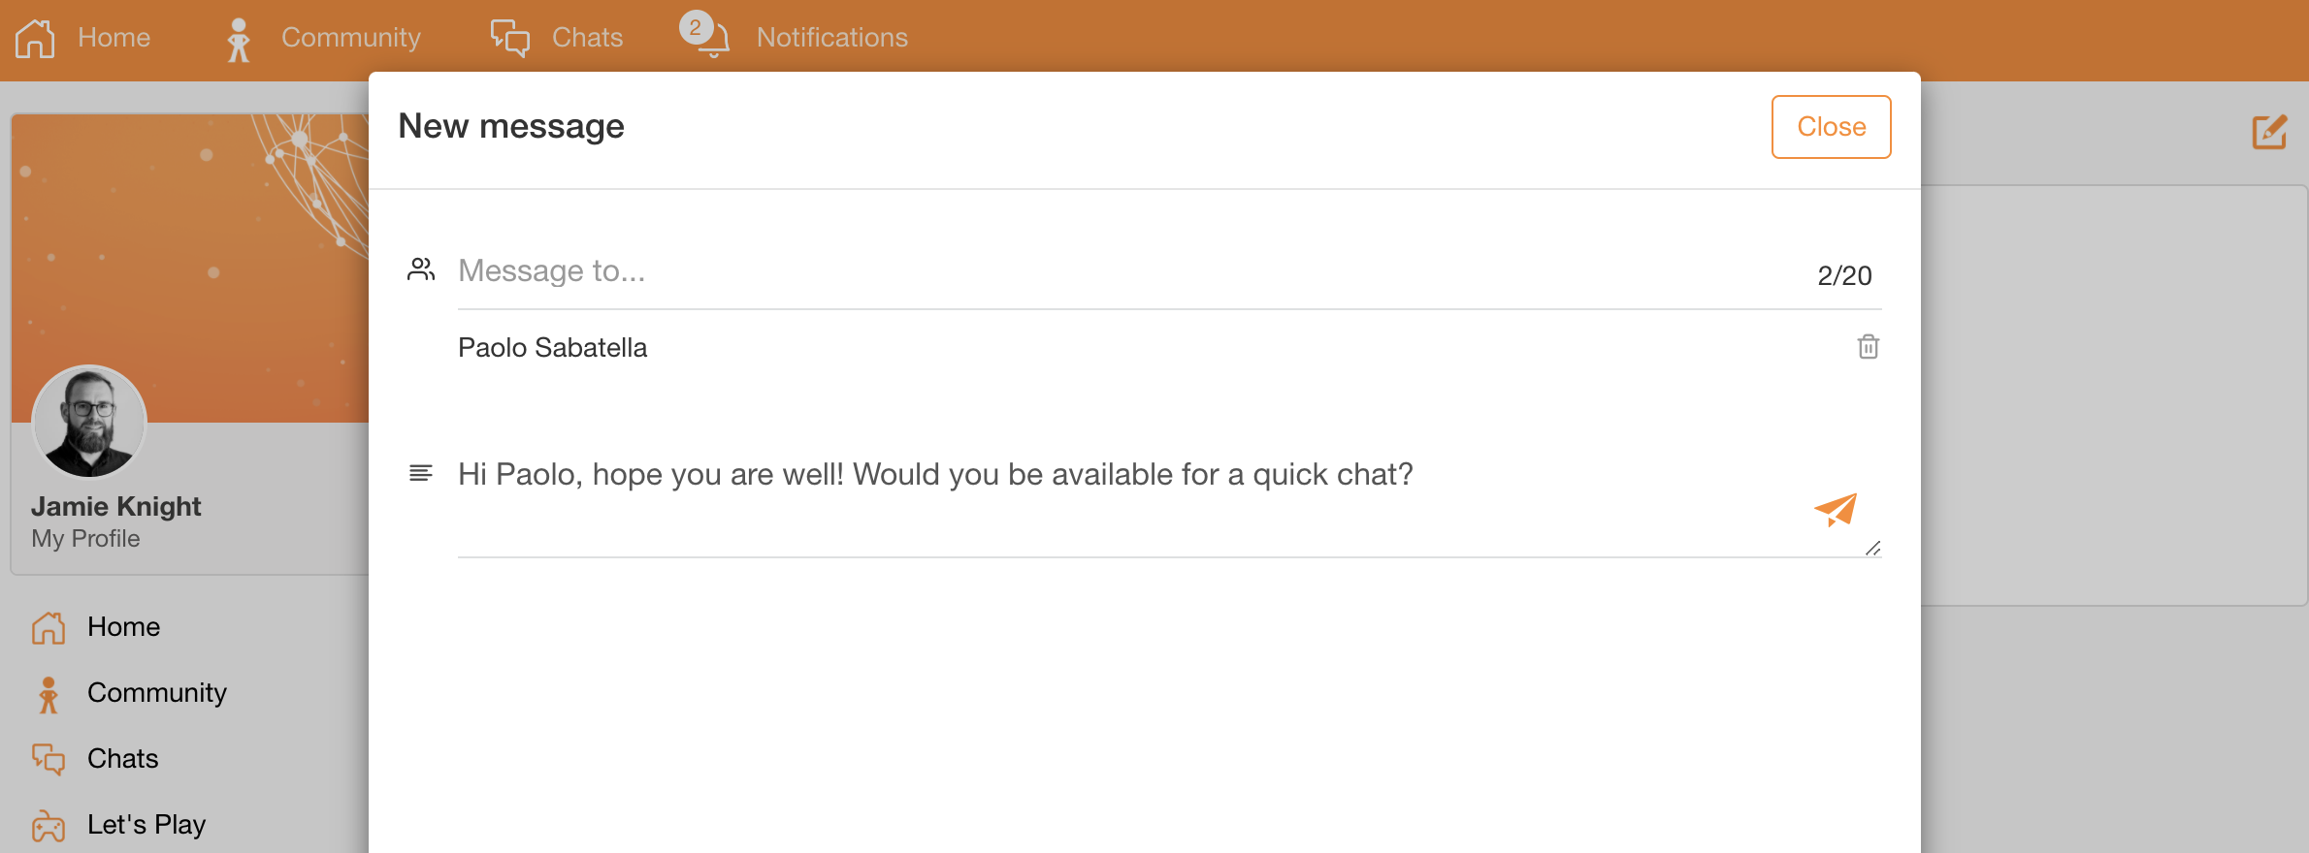2309x853 pixels.
Task: Click the recipients people icon beside Message to
Action: click(421, 269)
